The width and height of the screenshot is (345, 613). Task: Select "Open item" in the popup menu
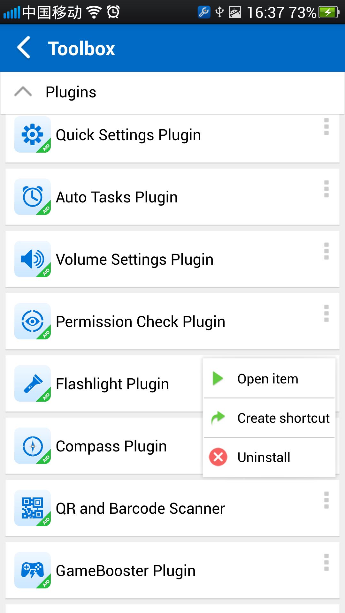[268, 379]
